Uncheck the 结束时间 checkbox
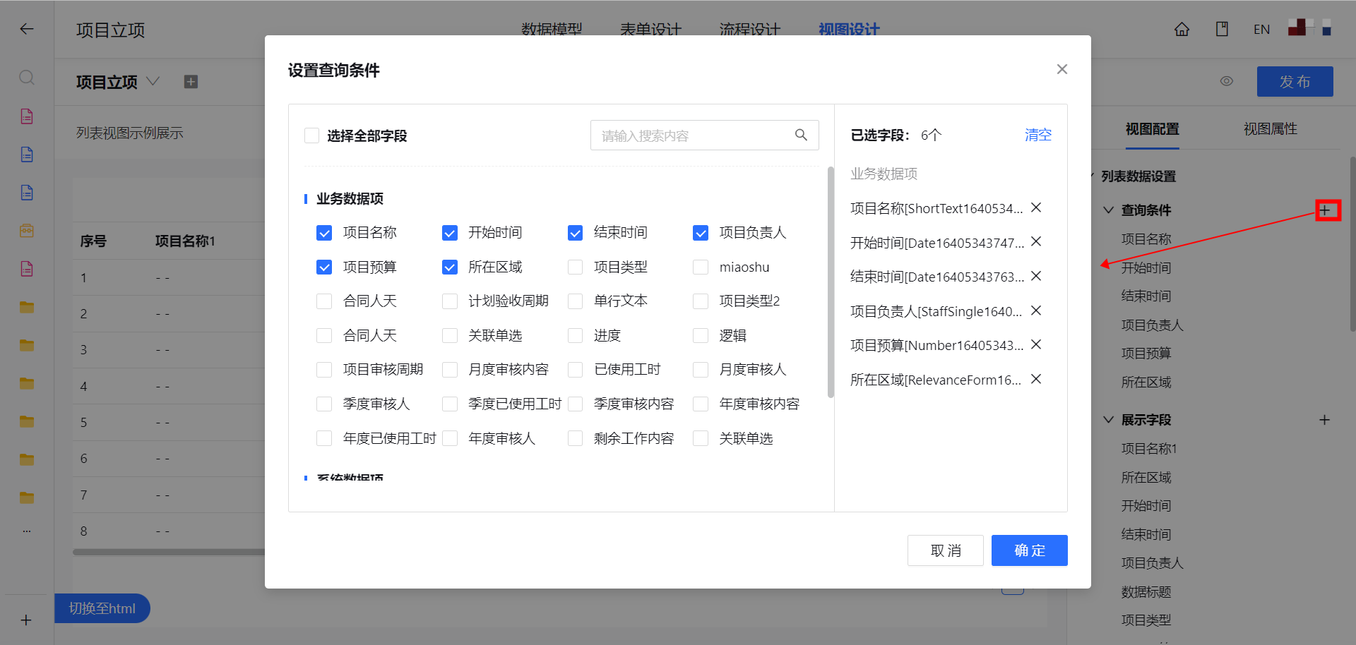Screen dimensions: 1356x645 tap(576, 233)
